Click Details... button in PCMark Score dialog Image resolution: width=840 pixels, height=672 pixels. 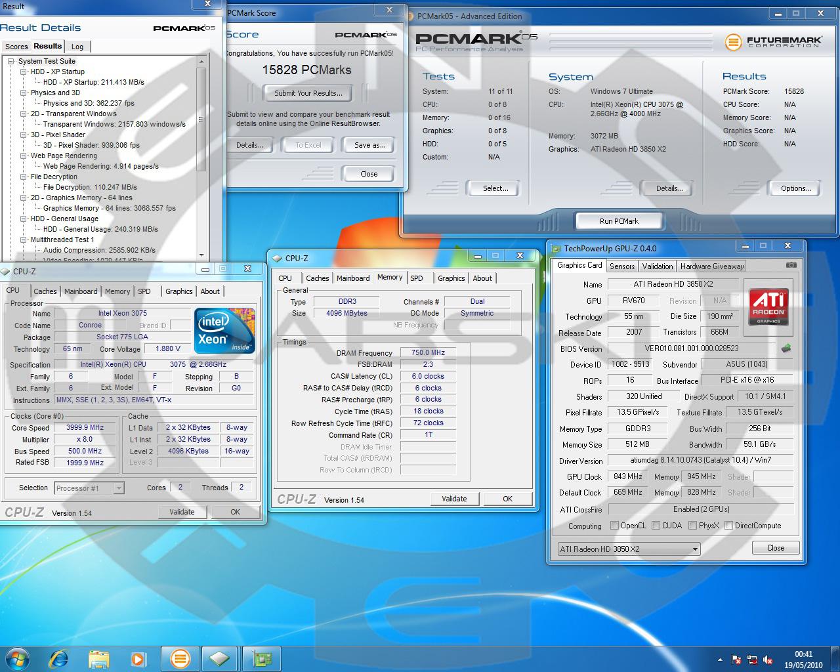coord(250,145)
